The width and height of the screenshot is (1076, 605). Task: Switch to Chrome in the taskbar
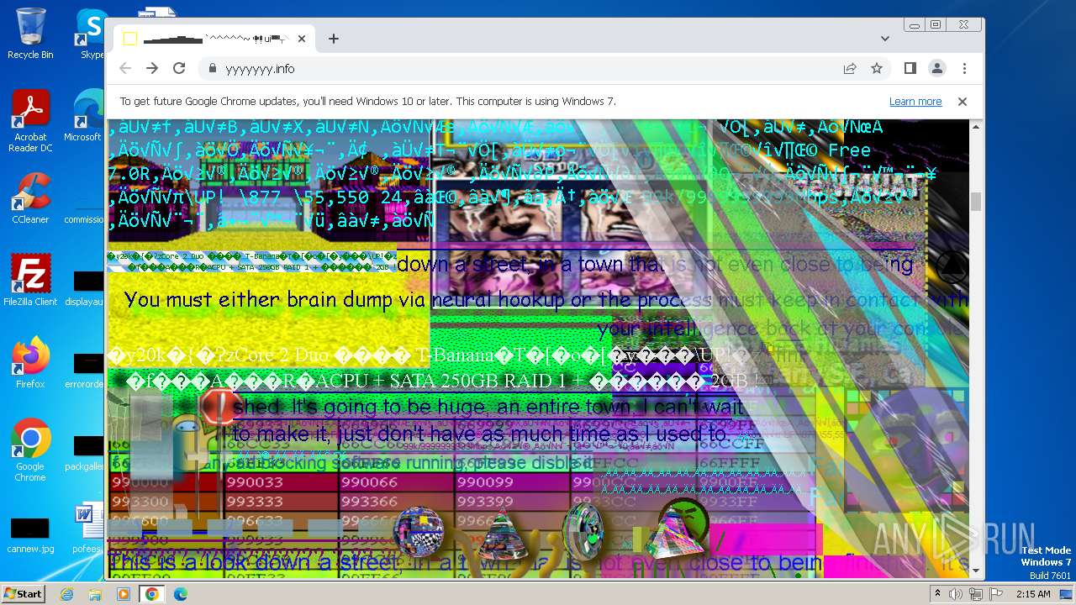[152, 594]
